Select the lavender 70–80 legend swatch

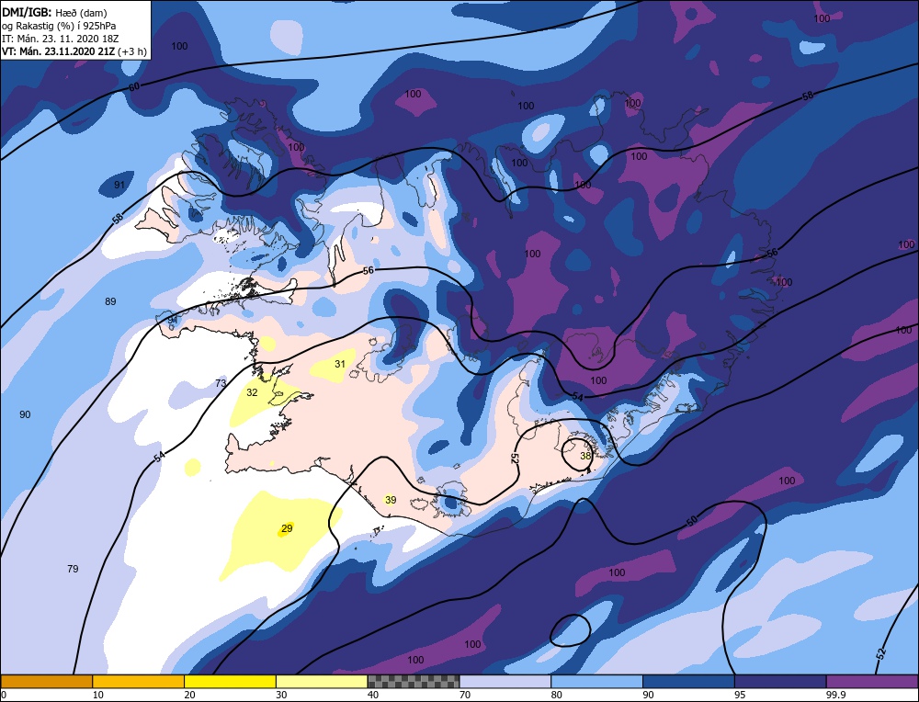(x=505, y=681)
